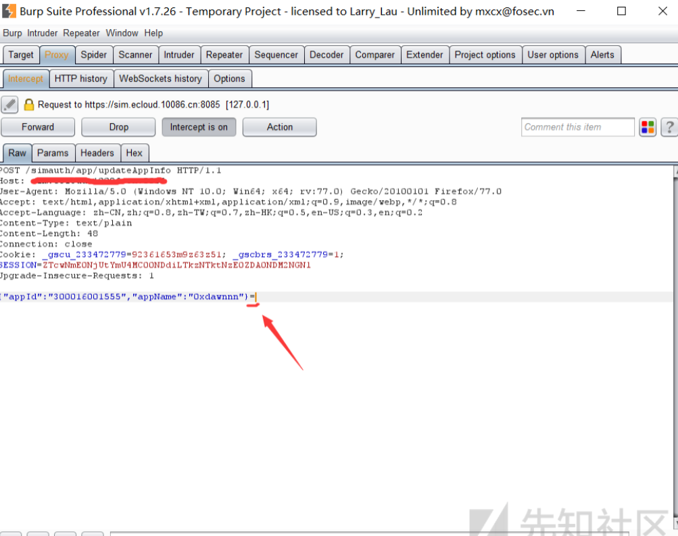The image size is (678, 536).
Task: Go to the Repeater tool tab
Action: tap(224, 55)
